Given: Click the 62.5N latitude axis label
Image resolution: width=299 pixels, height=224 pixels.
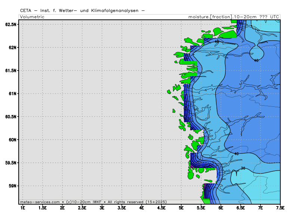Looking at the screenshot, I should [11, 24].
